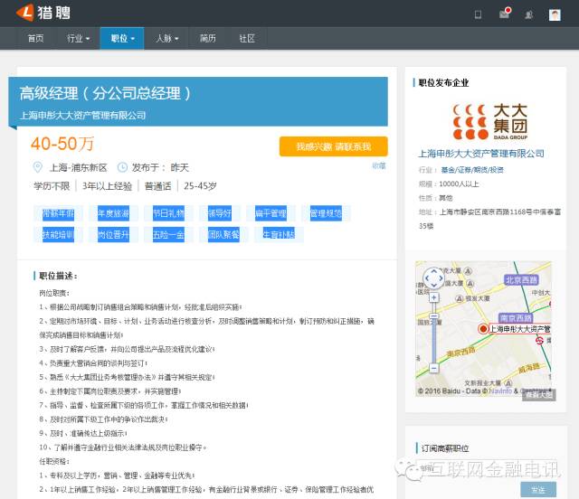This screenshot has height=499, width=579.
Task: Select the 技能培训 benefit tag
Action: pos(58,235)
